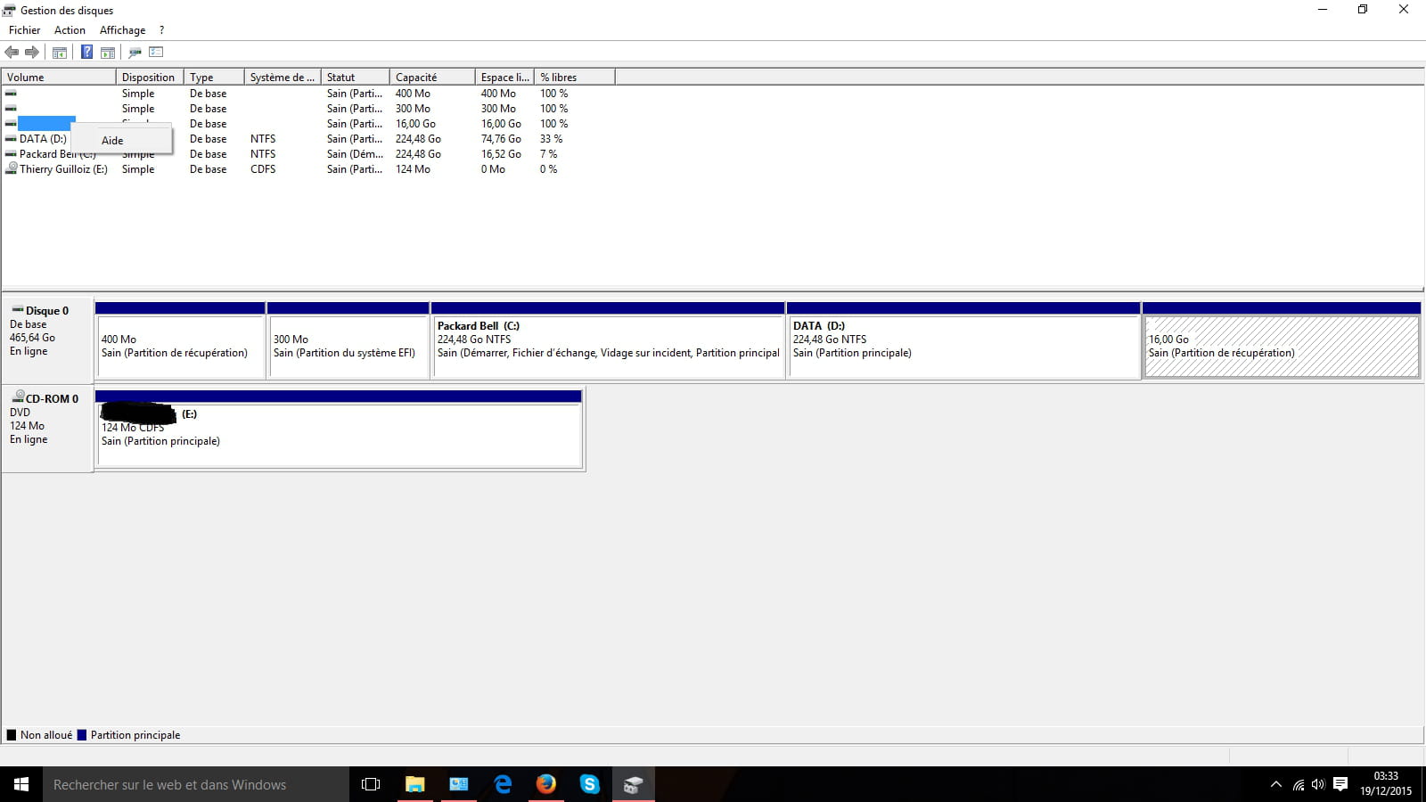Click the Forward arrow in toolbar
Image resolution: width=1426 pixels, height=802 pixels.
pyautogui.click(x=32, y=52)
